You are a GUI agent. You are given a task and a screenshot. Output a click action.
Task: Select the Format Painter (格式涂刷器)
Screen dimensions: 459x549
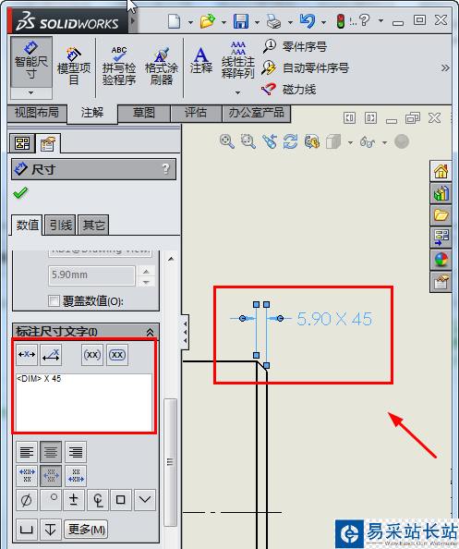(162, 66)
